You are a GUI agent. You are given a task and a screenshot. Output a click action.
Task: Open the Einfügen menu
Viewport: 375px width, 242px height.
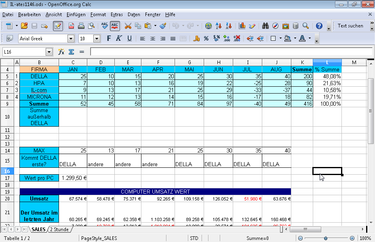pyautogui.click(x=76, y=15)
